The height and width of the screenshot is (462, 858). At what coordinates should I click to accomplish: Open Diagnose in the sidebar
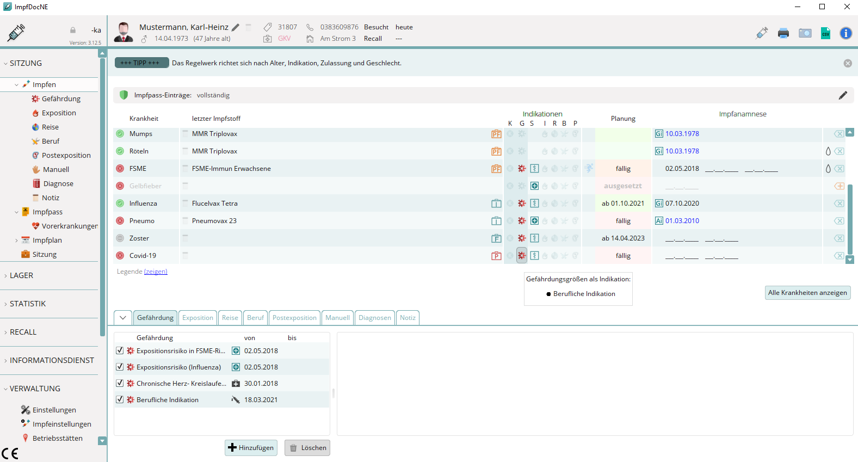[x=58, y=183]
